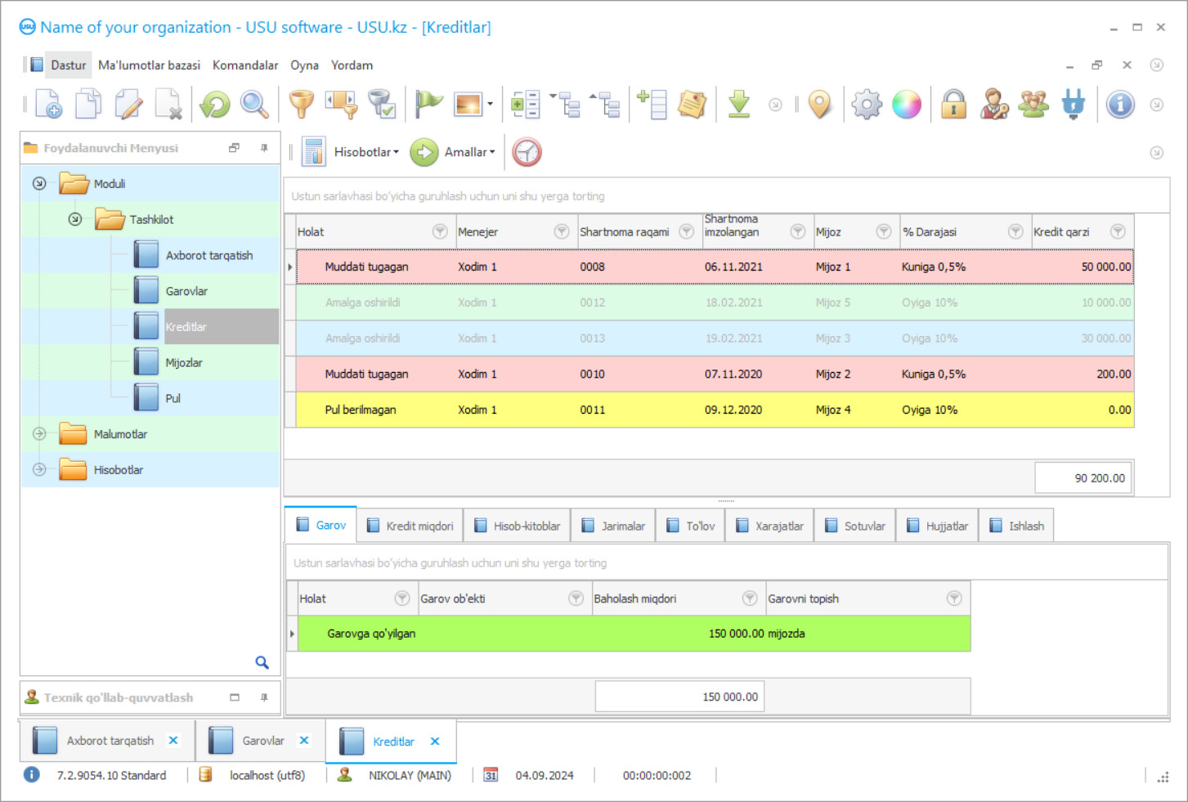
Task: Click the color wheel theme icon
Action: pyautogui.click(x=907, y=104)
